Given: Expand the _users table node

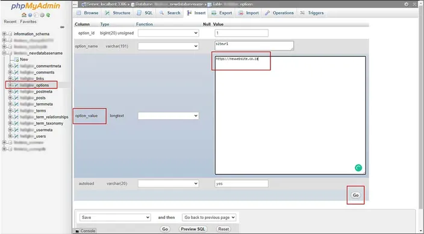Looking at the screenshot, I should pyautogui.click(x=10, y=136).
